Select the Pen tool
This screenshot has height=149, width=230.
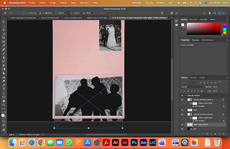(4, 85)
